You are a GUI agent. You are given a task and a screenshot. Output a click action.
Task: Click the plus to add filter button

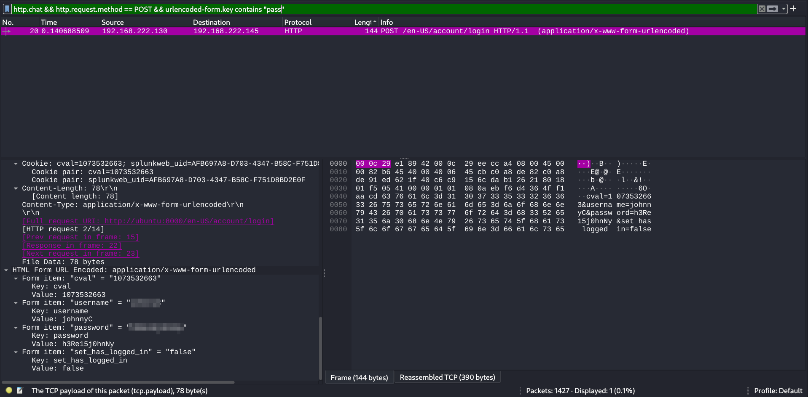794,8
